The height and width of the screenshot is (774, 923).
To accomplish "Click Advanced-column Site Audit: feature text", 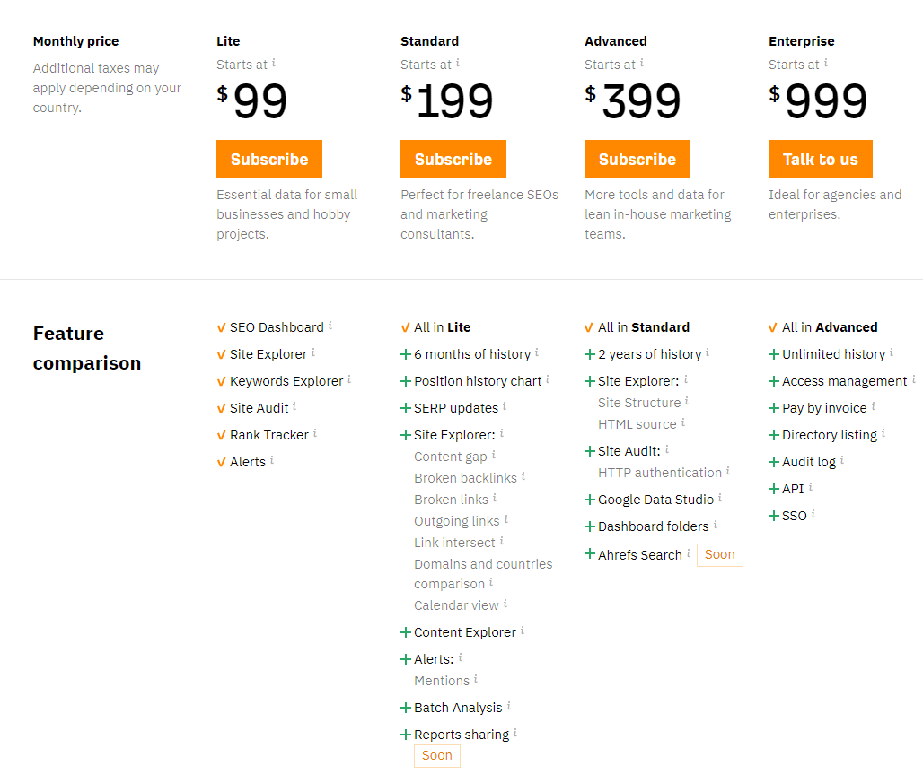I will click(629, 451).
